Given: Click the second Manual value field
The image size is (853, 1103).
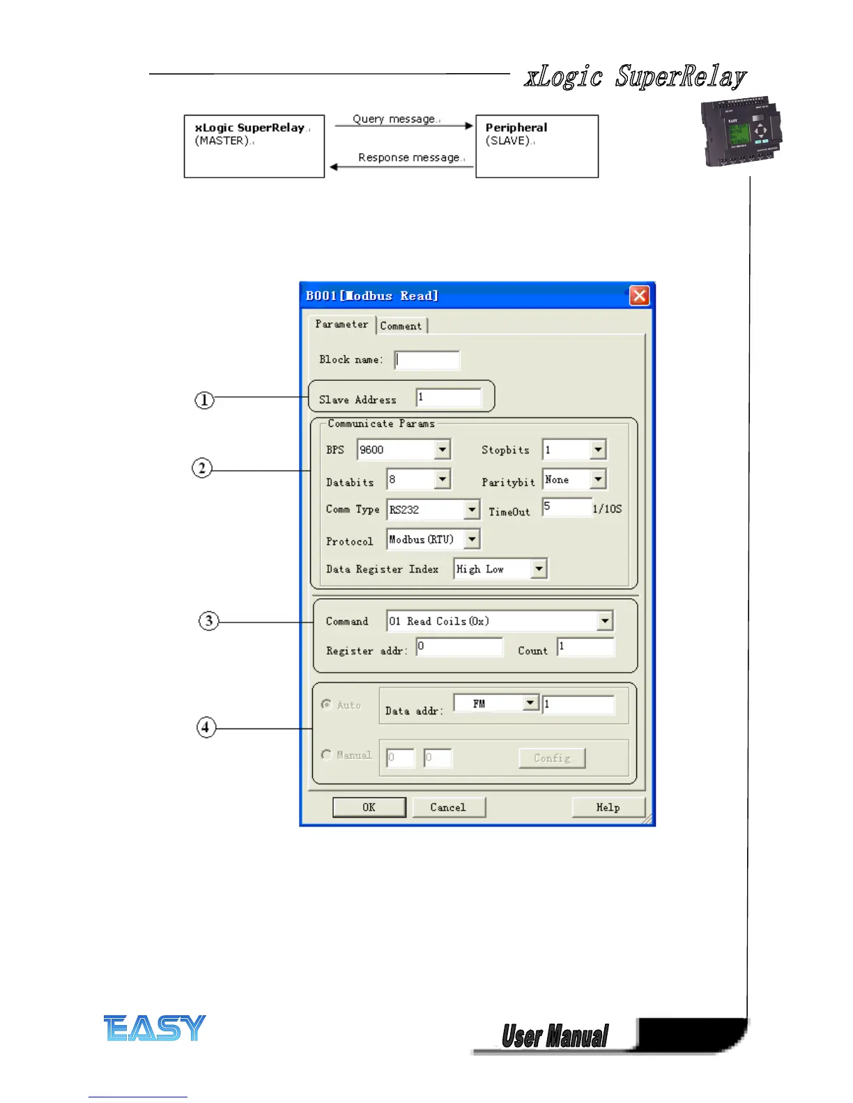Looking at the screenshot, I should click(x=438, y=758).
